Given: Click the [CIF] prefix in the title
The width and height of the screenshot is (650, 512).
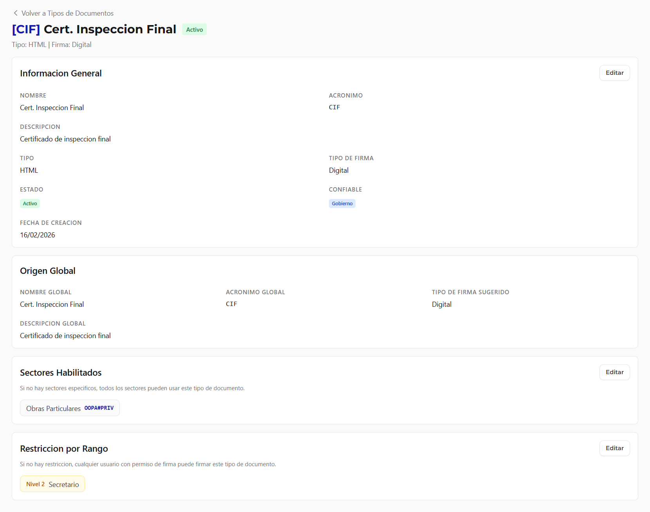Looking at the screenshot, I should pyautogui.click(x=26, y=29).
